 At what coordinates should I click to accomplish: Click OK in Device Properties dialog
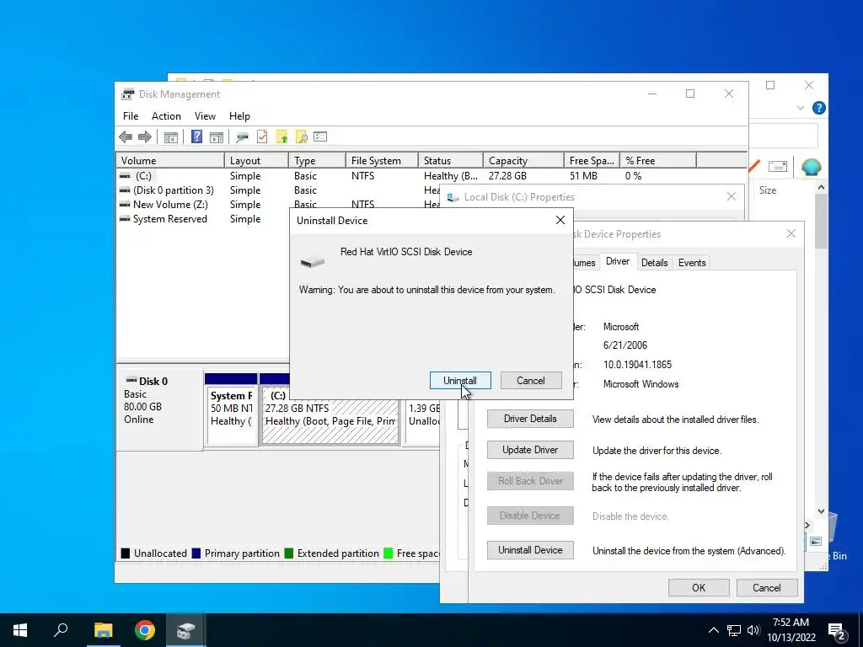pos(699,587)
